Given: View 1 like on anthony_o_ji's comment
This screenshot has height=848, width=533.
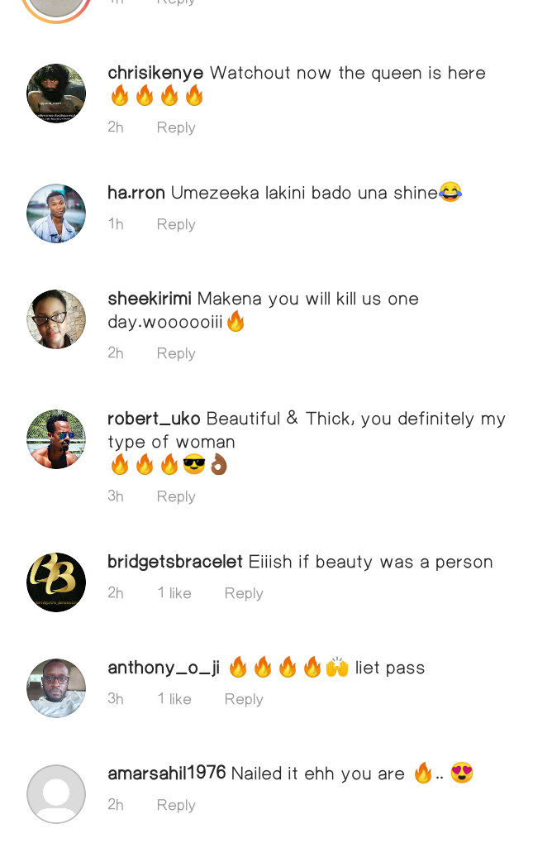Looking at the screenshot, I should point(174,699).
